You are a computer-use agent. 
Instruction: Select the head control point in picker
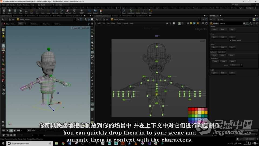point(157,47)
